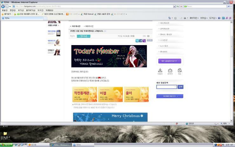The height and width of the screenshot is (147, 235).
Task: Open the zoom level 100% dropdown
Action: [230, 124]
